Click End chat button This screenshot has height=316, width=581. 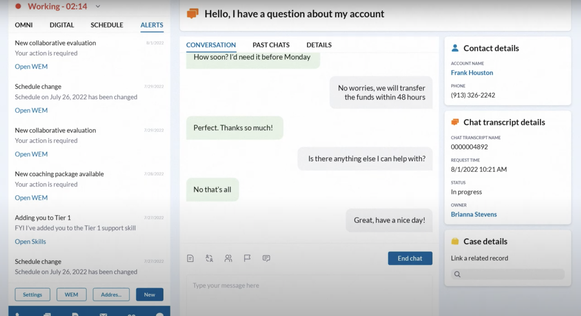coord(410,258)
